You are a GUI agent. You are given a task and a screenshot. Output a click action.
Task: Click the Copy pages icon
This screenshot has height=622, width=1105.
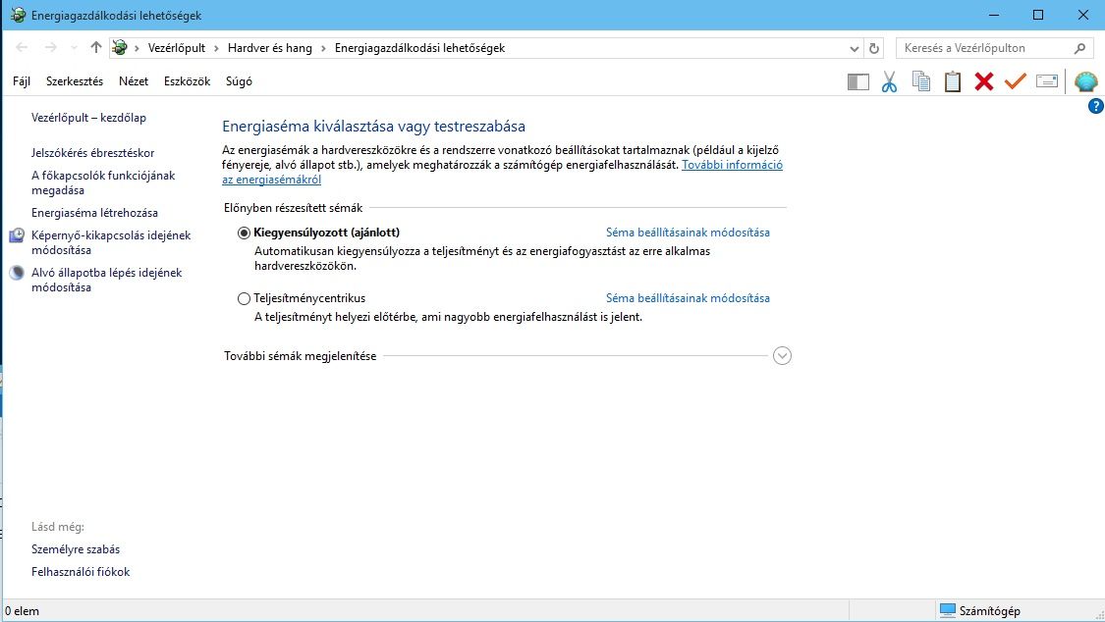(921, 81)
